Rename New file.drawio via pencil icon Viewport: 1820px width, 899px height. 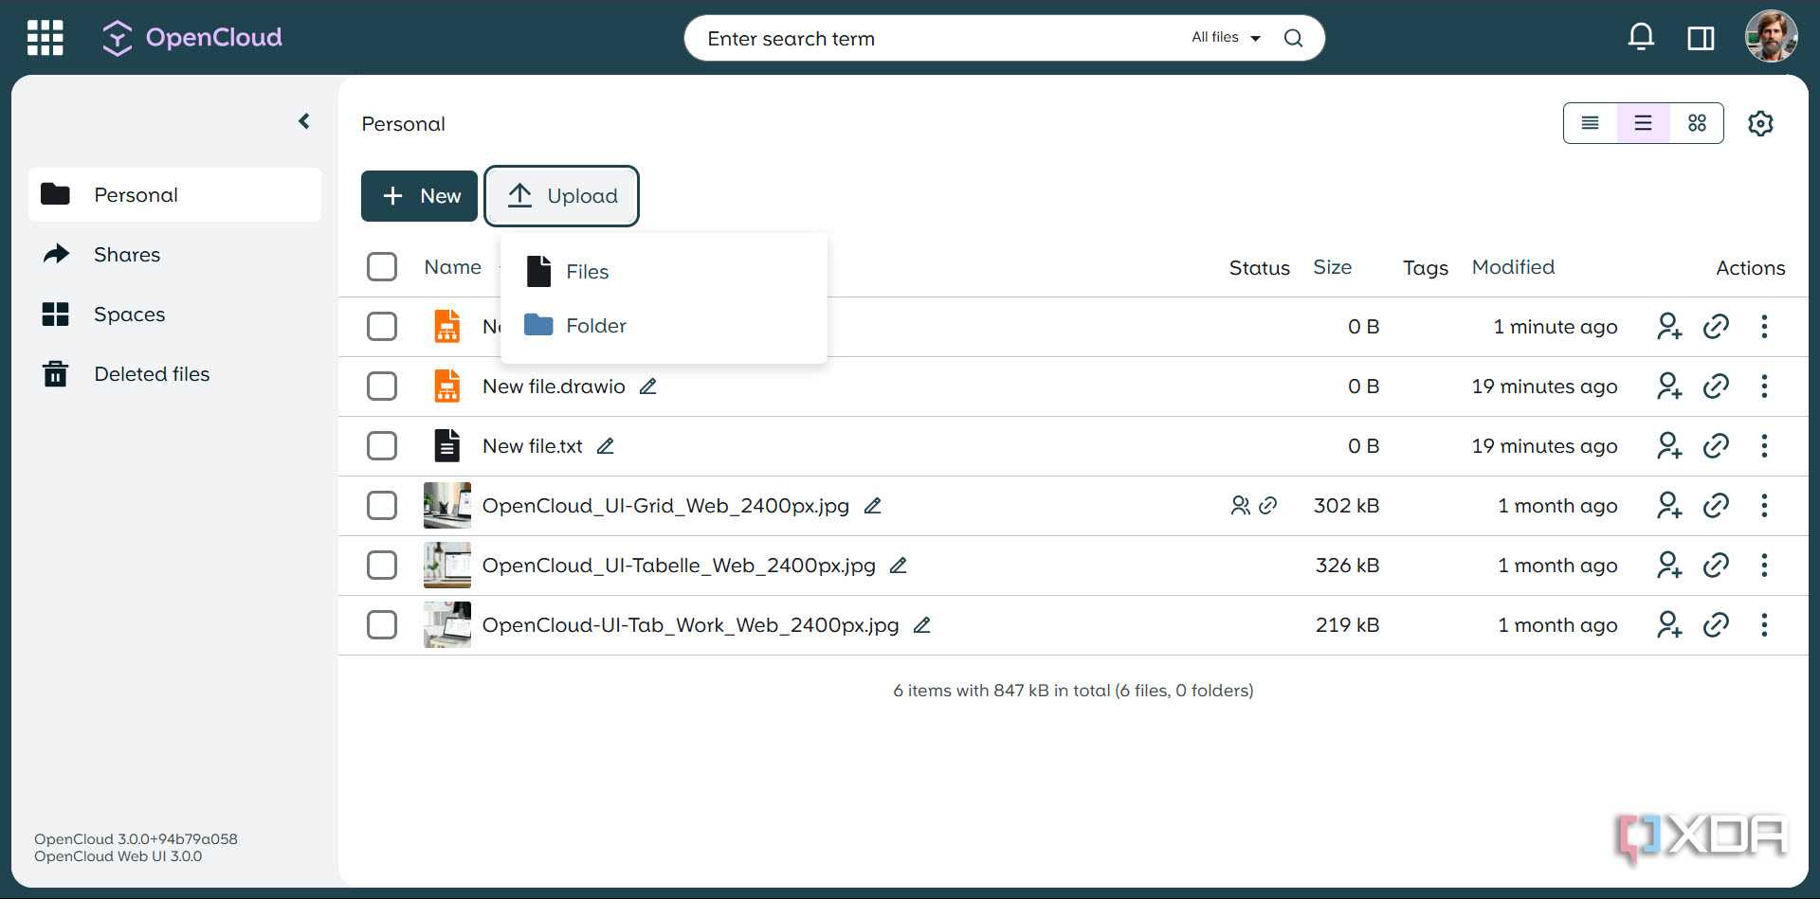pos(648,387)
